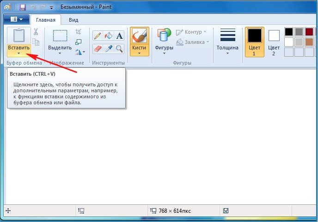Select the Text tool
The width and height of the screenshot is (318, 222).
click(x=119, y=36)
